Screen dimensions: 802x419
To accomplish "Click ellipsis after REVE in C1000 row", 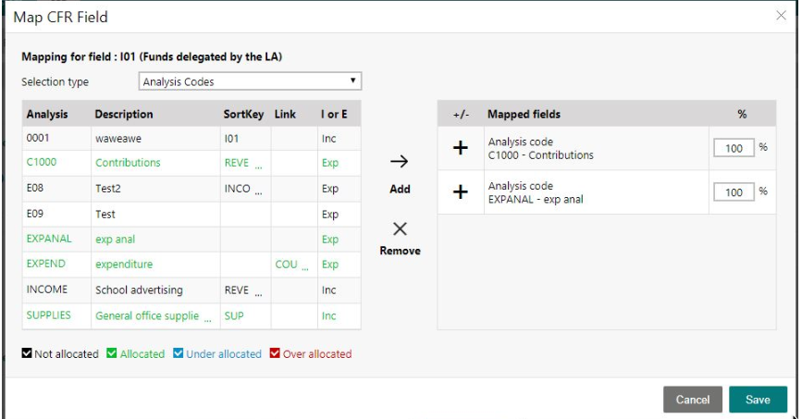I will [258, 167].
